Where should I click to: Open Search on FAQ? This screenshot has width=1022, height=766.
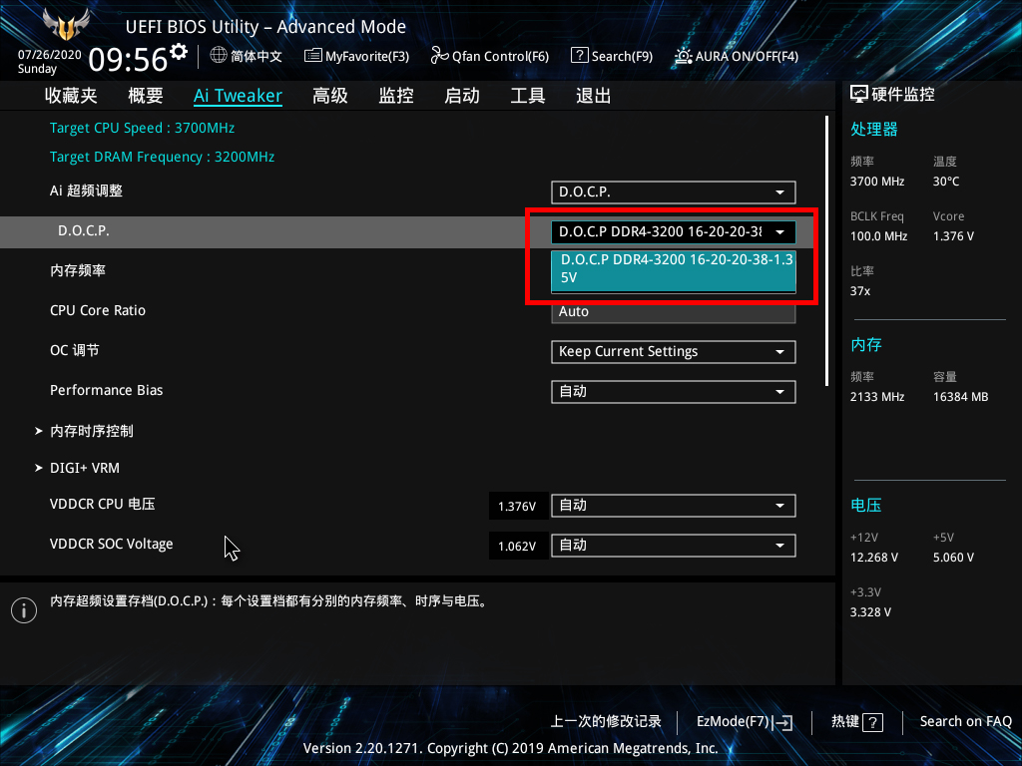[x=965, y=721]
